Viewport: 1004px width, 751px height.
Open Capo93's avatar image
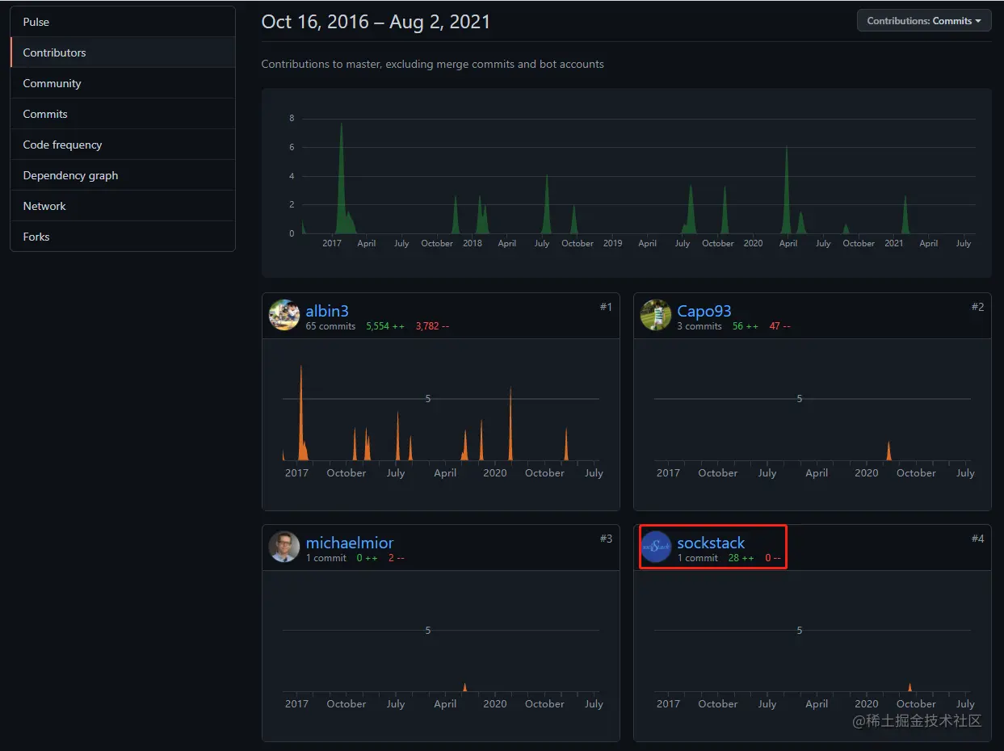[656, 315]
